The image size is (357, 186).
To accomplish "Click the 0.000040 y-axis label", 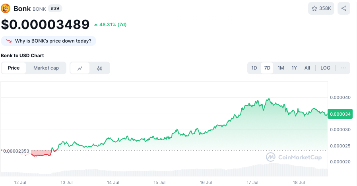I will 340,97.
